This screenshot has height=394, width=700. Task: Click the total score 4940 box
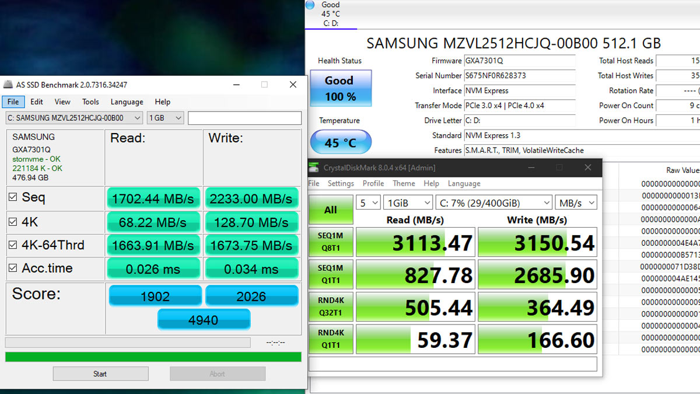tap(204, 320)
